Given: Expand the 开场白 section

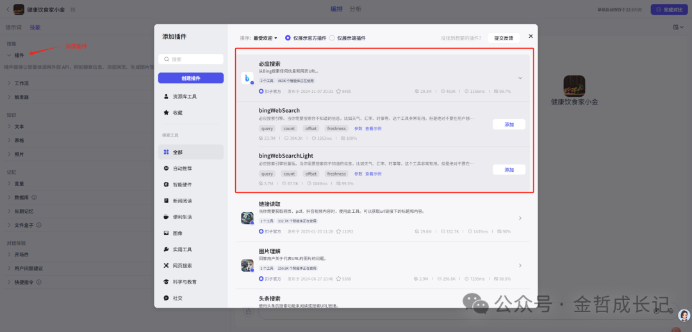Looking at the screenshot, I should coord(10,254).
